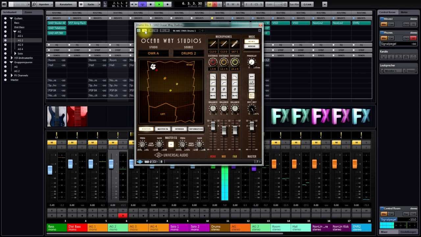This screenshot has height=237, width=421.
Task: Open UAD Studer A8 insert slot
Action: (57, 23)
